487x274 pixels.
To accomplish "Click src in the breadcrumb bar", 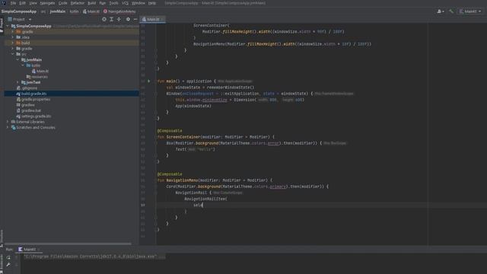I will coord(43,11).
